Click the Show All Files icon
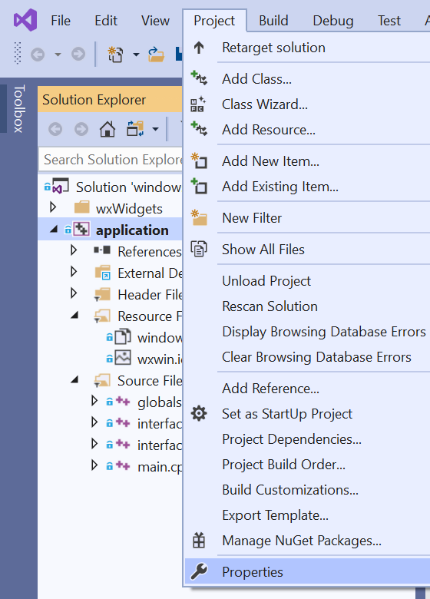Image resolution: width=430 pixels, height=599 pixels. [199, 249]
